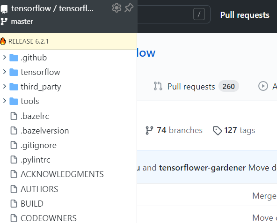Screen dimensions: 277x223
Task: Click the branches fork icon
Action: 149,131
